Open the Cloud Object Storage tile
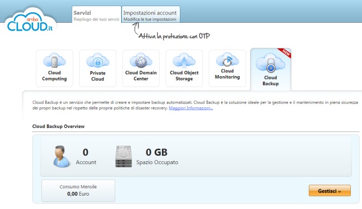This screenshot has width=362, height=209. pos(184,68)
